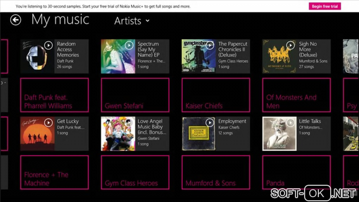The image size is (359, 202).
Task: Open Of Monsters And Men tile
Action: [x=296, y=95]
